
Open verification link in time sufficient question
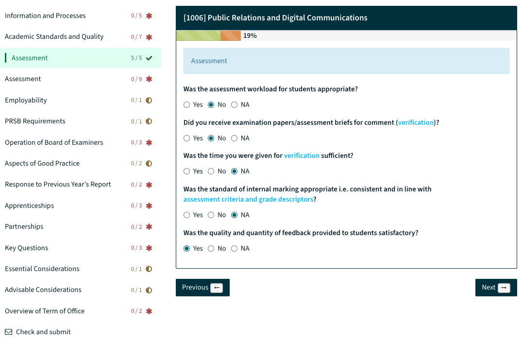(x=302, y=155)
